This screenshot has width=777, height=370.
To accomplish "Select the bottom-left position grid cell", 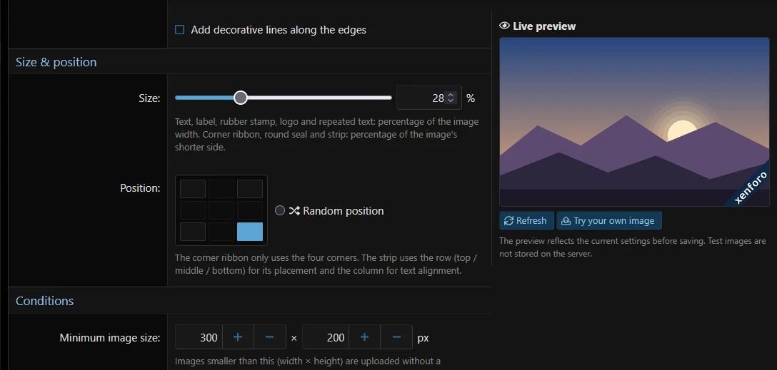I will click(193, 232).
